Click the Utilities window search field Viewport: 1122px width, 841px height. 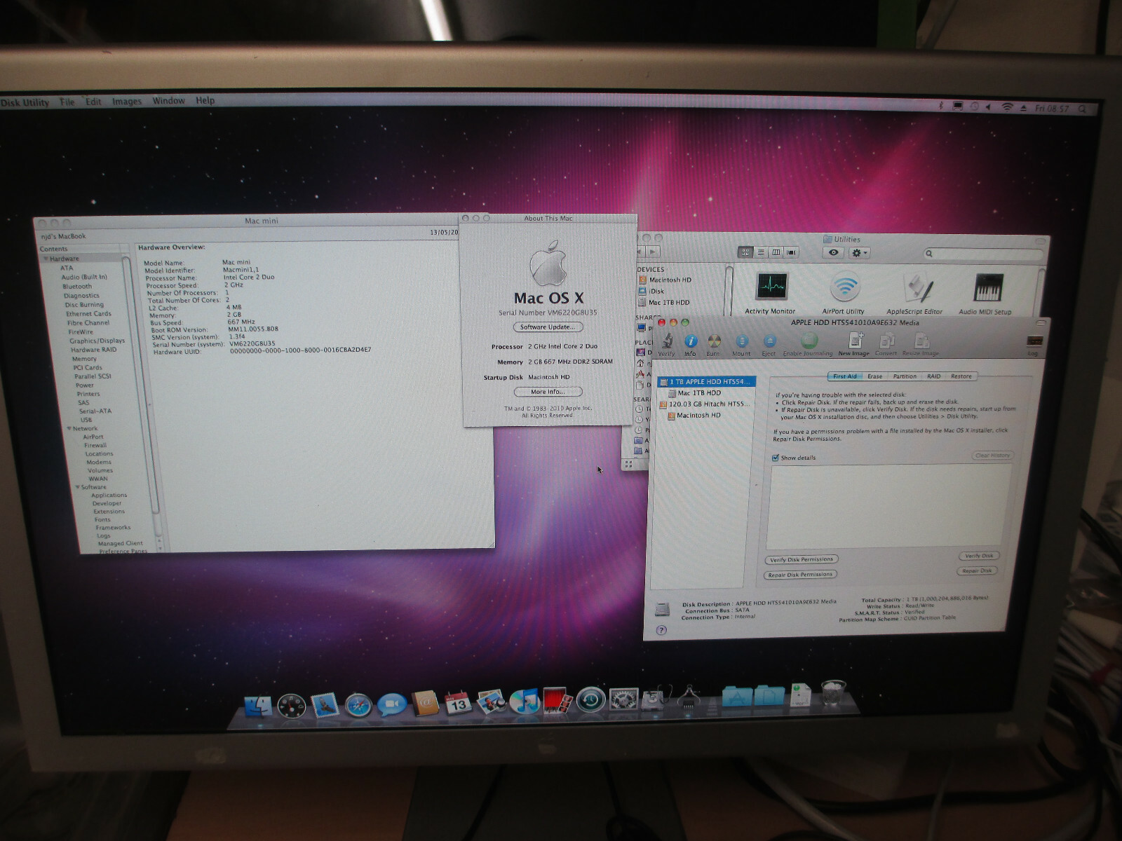[x=982, y=253]
